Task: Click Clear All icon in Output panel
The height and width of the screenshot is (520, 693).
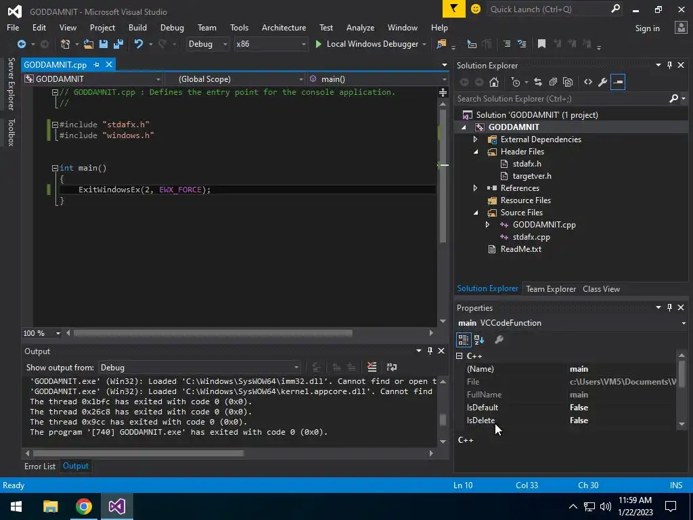Action: [x=372, y=367]
